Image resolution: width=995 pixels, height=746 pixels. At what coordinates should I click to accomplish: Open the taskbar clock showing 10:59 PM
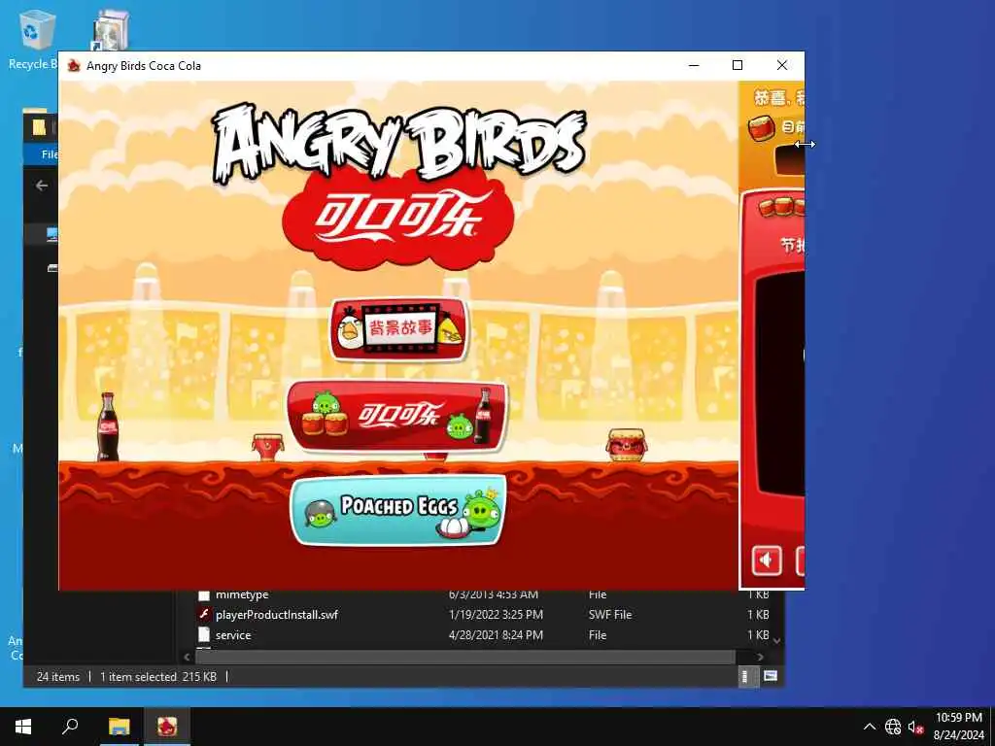(958, 727)
